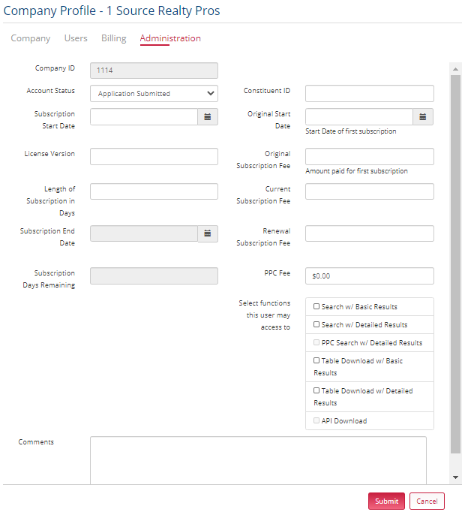
Task: Focus Length of Subscription in Days field
Action: [x=154, y=191]
